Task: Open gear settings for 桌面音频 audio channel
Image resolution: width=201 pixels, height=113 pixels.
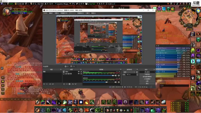Action: (119, 82)
